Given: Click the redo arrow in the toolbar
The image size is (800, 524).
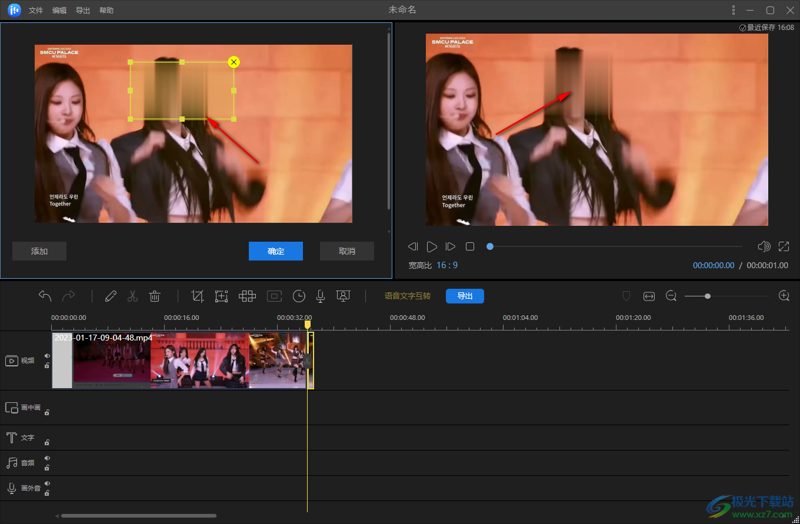Looking at the screenshot, I should point(69,296).
